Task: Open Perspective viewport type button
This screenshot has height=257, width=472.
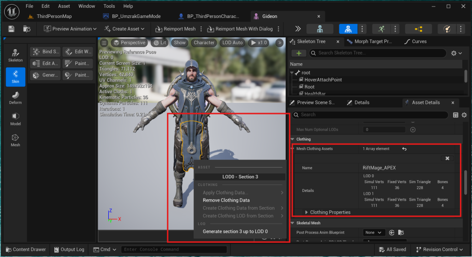Action: click(130, 43)
